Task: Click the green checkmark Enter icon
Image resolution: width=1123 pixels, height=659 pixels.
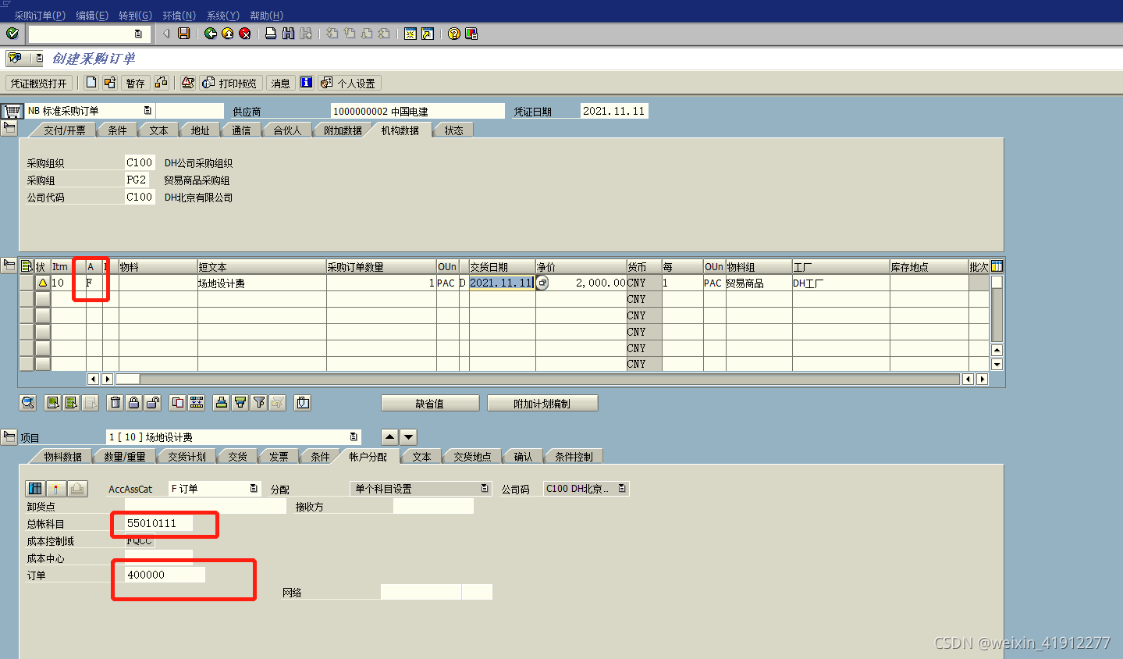Action: point(12,34)
